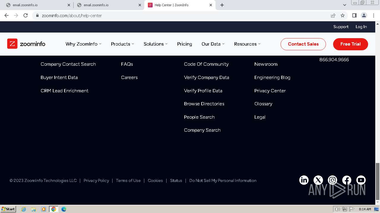Screen dimensions: 380x213
Task: Click Do Not Sell My Personal Information
Action: click(x=223, y=180)
